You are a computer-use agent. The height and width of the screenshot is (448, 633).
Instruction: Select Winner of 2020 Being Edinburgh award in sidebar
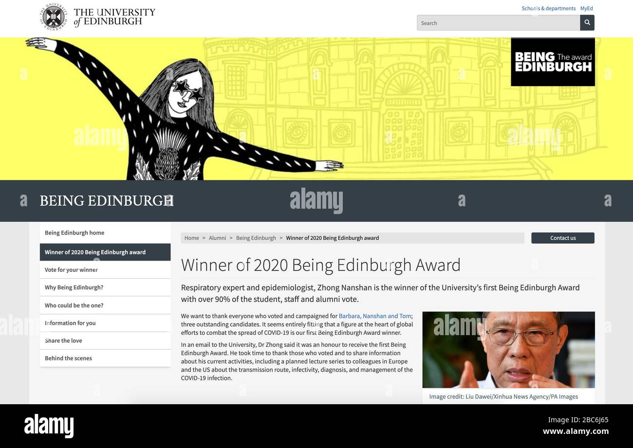click(x=105, y=252)
